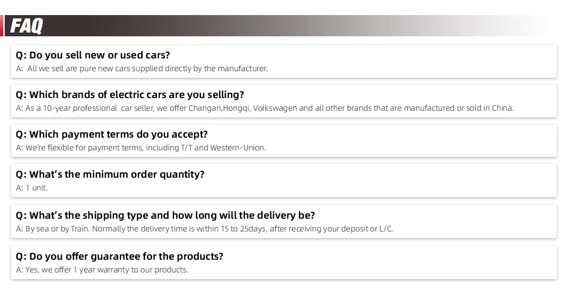Click 'L/C' in the delivery answer
Screen dimensions: 567x296
387,229
